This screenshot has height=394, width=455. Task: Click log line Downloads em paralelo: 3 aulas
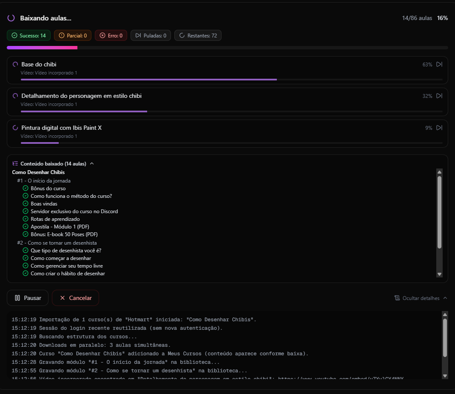click(x=91, y=345)
